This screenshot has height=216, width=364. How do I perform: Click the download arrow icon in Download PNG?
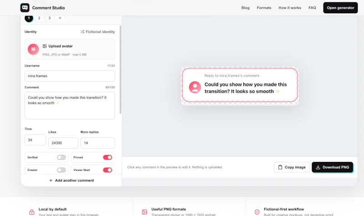click(x=318, y=167)
